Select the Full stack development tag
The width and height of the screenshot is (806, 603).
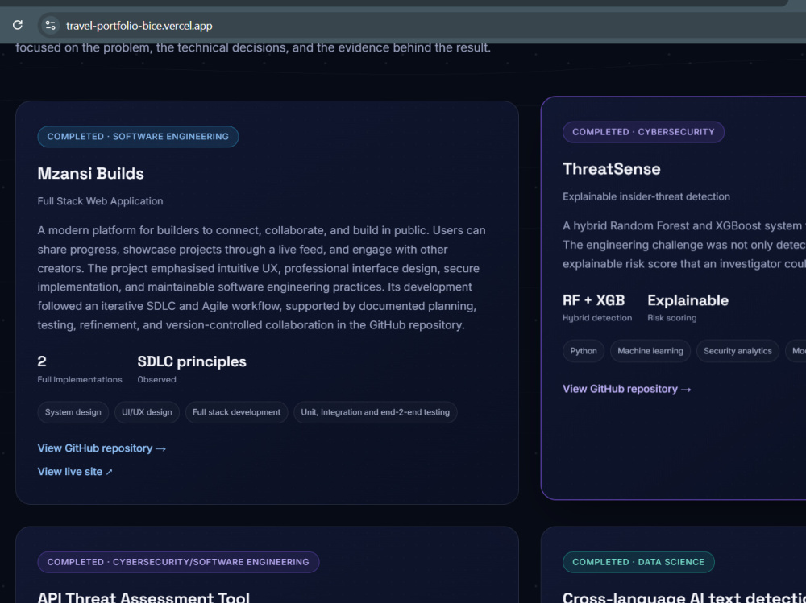pos(236,412)
